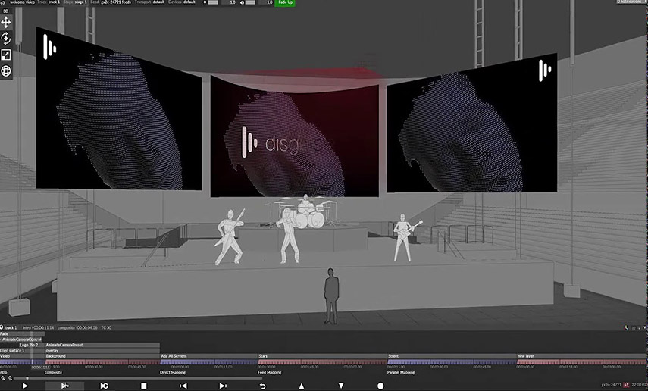Click the brightness bulb icon in top bar
This screenshot has width=648, height=391.
pos(205,2)
